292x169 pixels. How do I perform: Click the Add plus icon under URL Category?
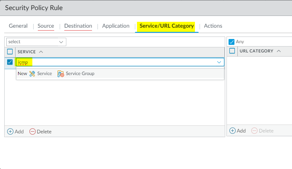click(x=232, y=131)
